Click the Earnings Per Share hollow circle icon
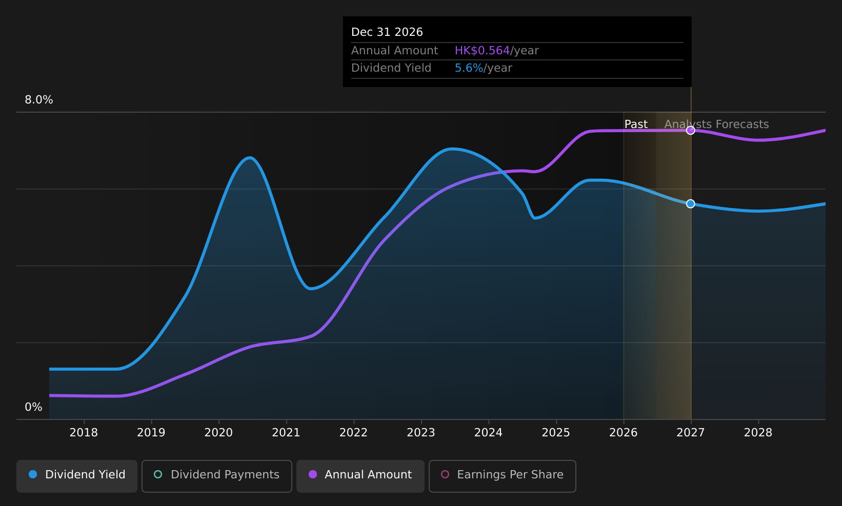 click(x=445, y=474)
